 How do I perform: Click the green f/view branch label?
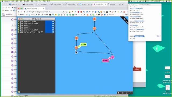(x=84, y=44)
